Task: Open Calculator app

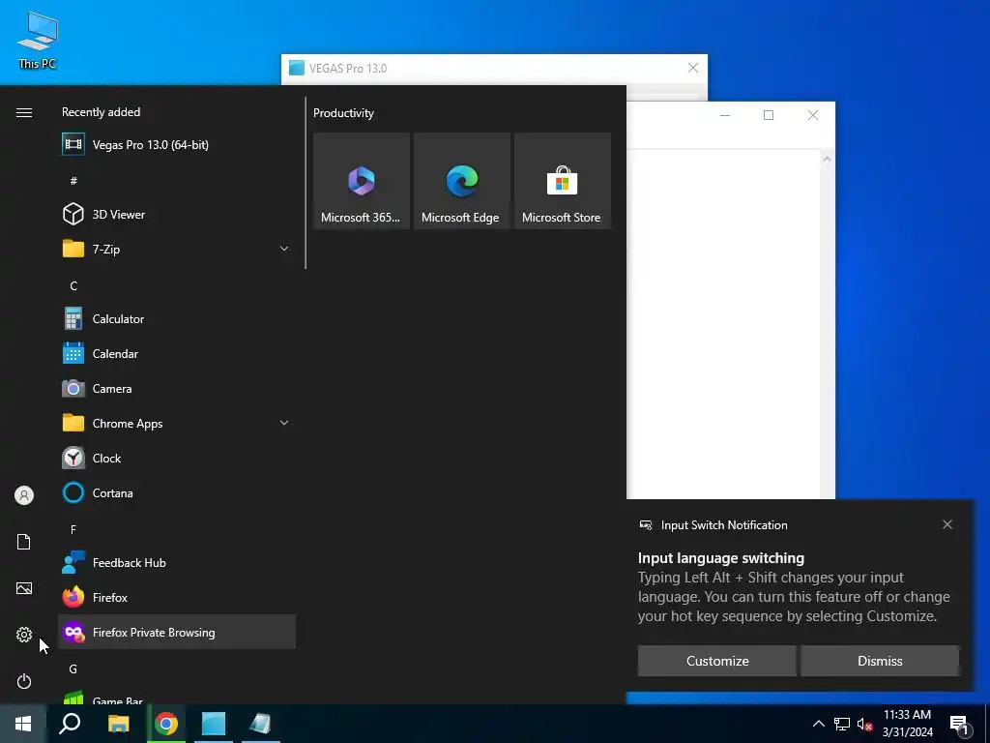Action: (x=176, y=319)
